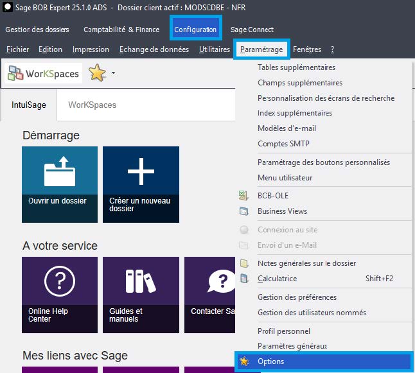Click the yellow favorites star icon
This screenshot has width=415, height=373.
97,74
